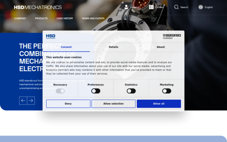Click the Deny button

pyautogui.click(x=68, y=104)
